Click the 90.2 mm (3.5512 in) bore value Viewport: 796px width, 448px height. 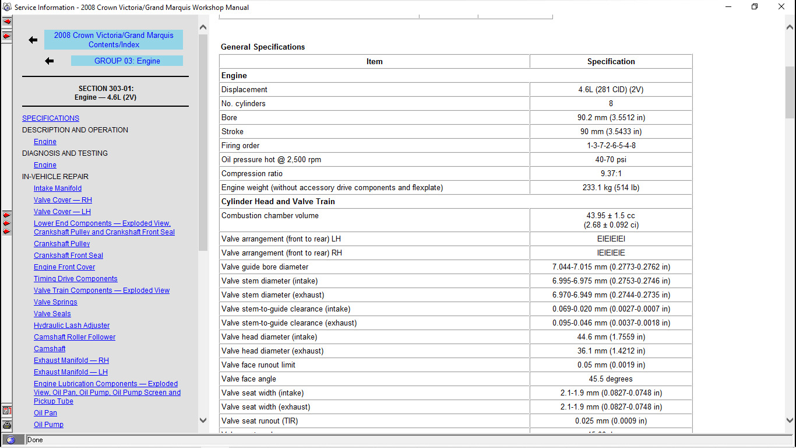[611, 118]
